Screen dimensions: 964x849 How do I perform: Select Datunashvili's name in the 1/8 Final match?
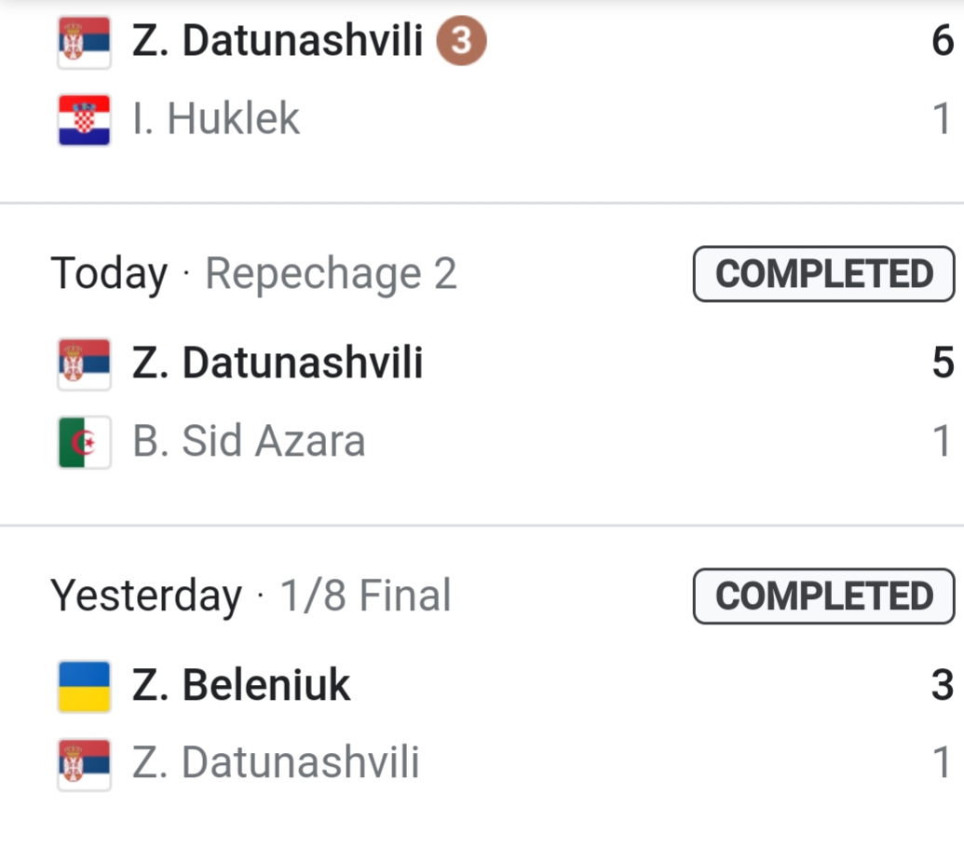[x=276, y=764]
